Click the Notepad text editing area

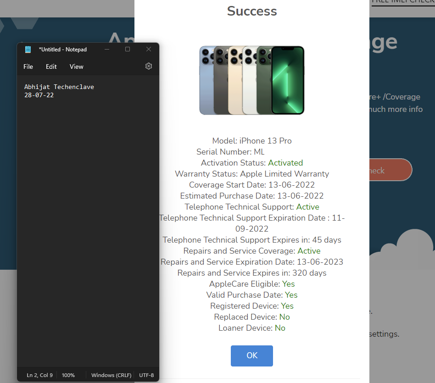[x=88, y=221]
